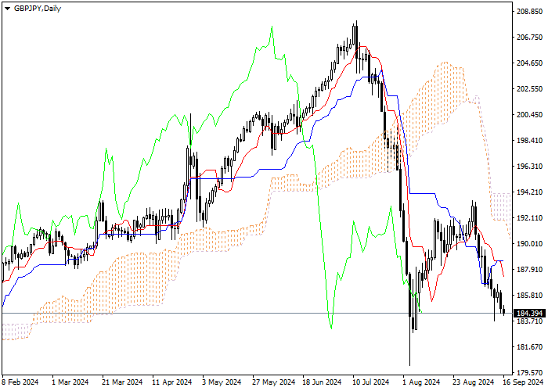Click the 181.670 price scale label
The image size is (548, 391).
point(529,347)
